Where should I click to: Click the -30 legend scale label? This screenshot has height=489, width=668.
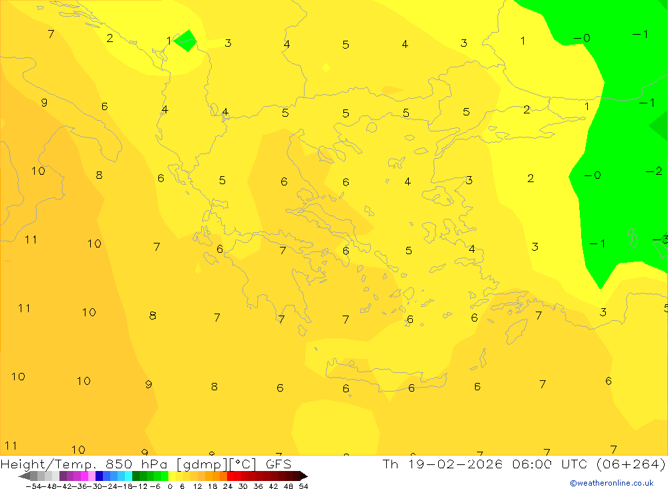(x=95, y=486)
